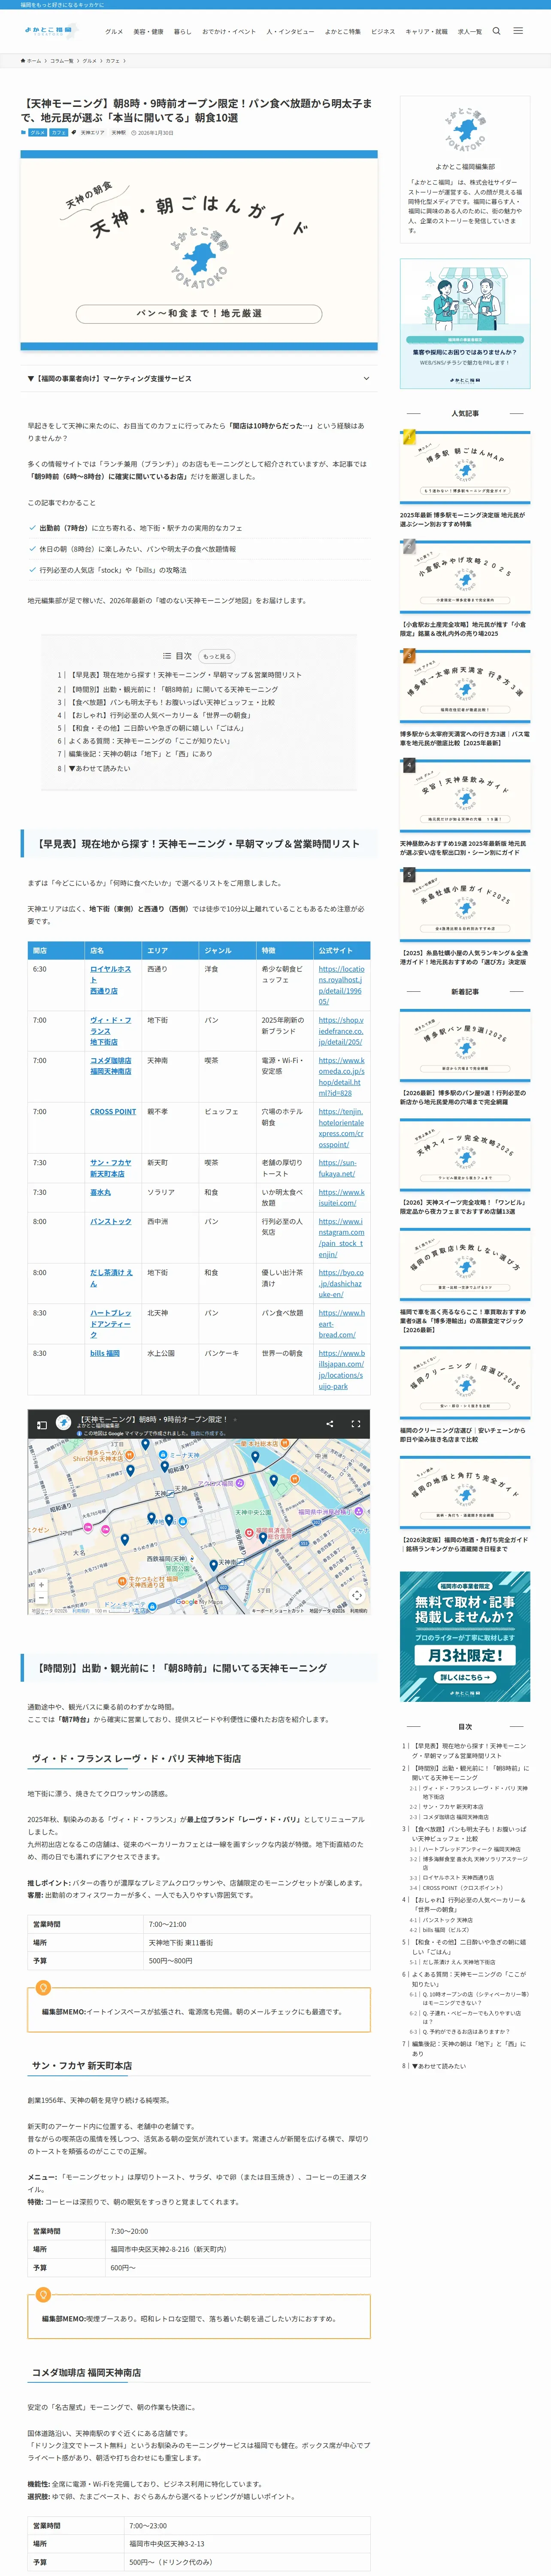This screenshot has height=2576, width=551.
Task: Open the だし茶漬けえん link in the table
Action: [x=111, y=1278]
